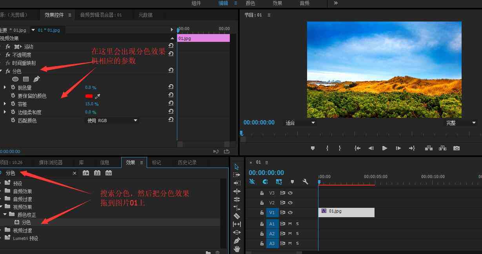This screenshot has height=254, width=482.
Task: Solo audio track A2
Action: pos(297,234)
